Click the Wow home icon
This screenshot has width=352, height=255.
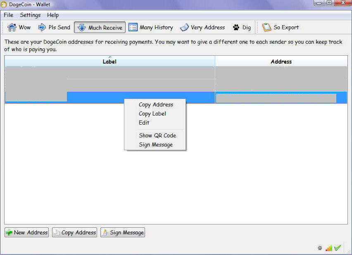[x=12, y=28]
